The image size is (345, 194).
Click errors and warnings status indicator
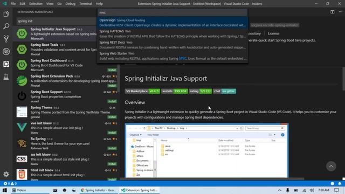(10, 183)
